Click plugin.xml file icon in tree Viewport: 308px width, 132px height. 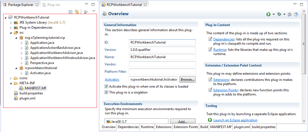pyautogui.click(x=16, y=98)
